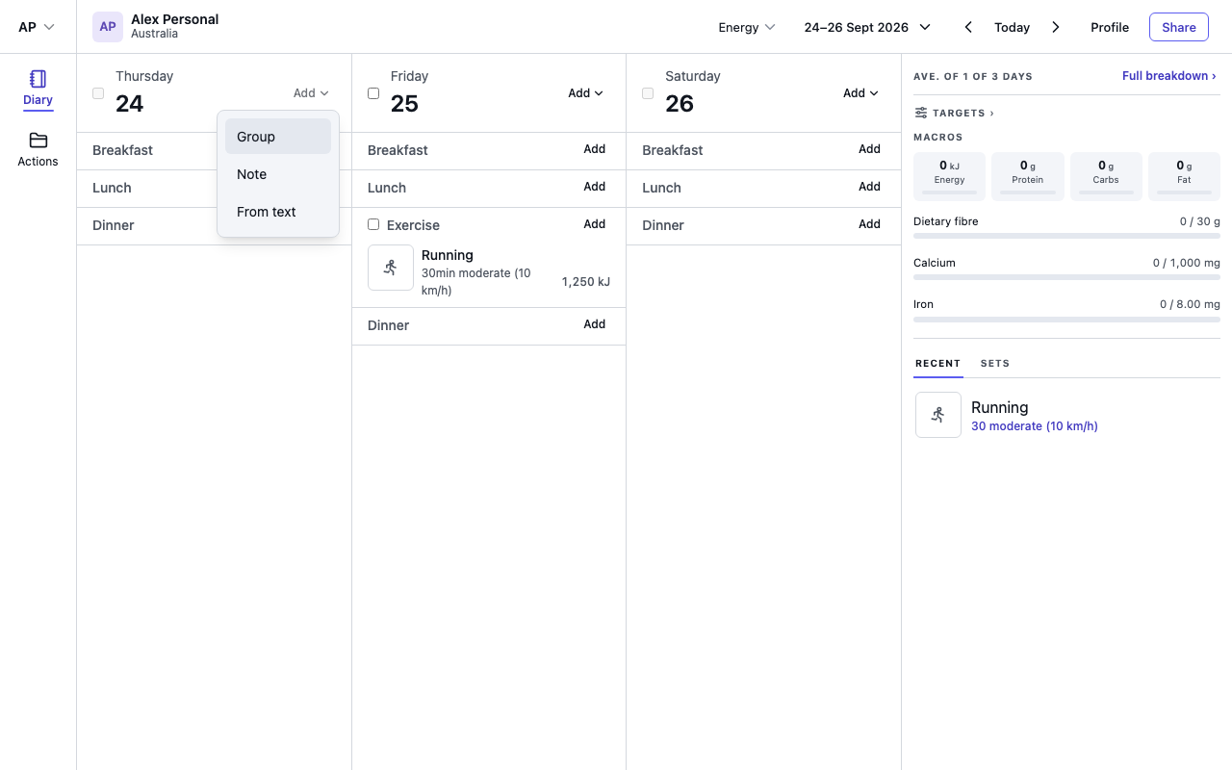
Task: Open the Protein macro card
Action: [x=1028, y=176]
